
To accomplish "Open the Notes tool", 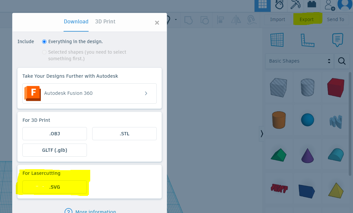I will (337, 40).
